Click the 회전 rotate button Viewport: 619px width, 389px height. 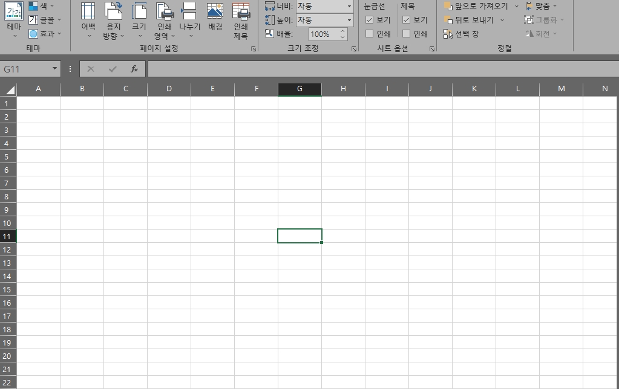pyautogui.click(x=540, y=34)
